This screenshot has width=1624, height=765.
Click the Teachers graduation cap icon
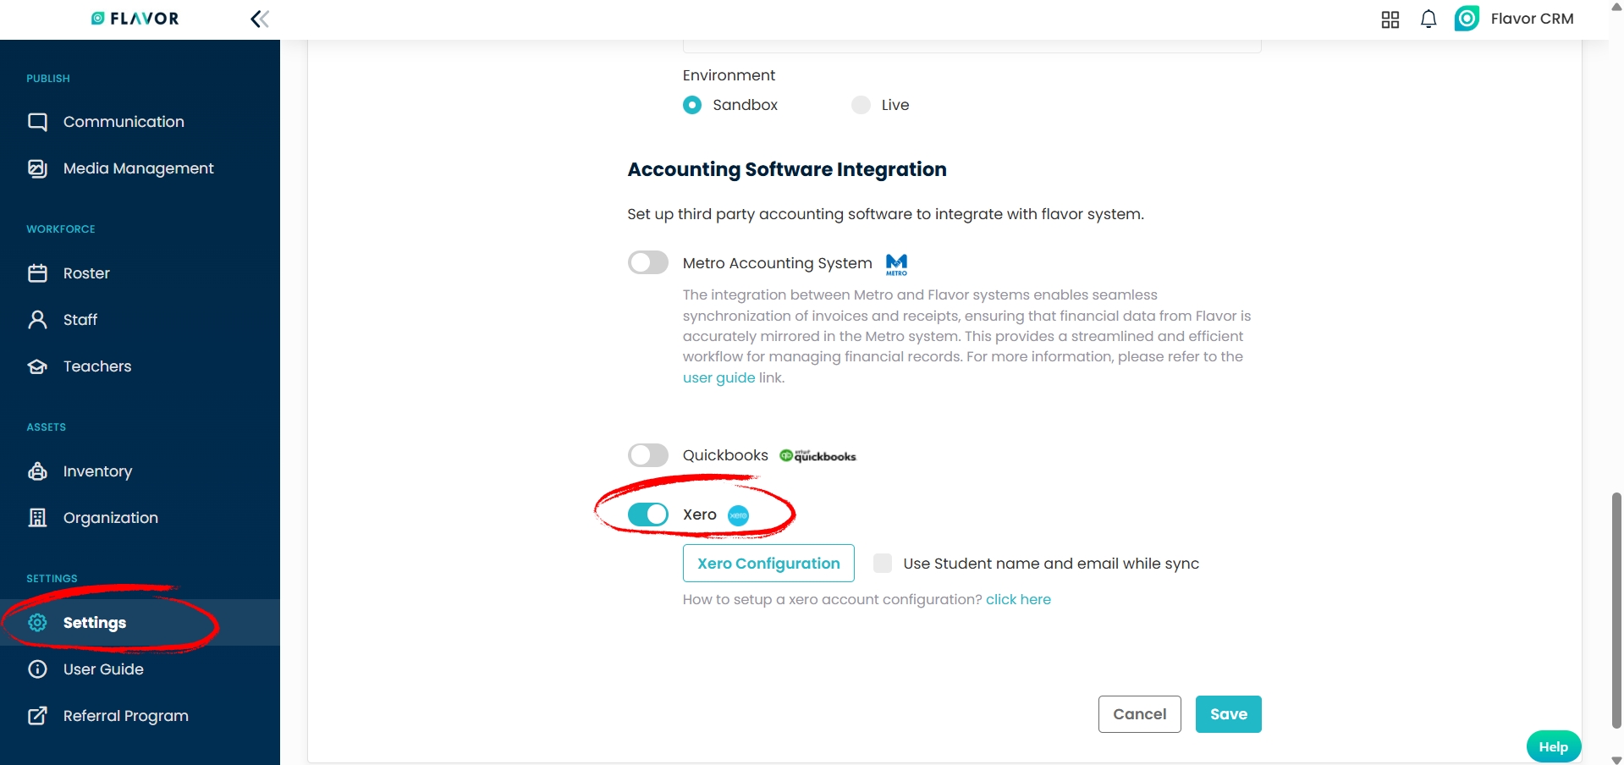tap(37, 366)
